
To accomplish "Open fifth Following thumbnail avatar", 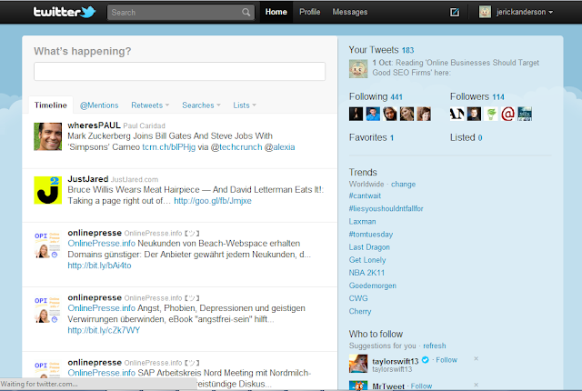I will point(424,114).
